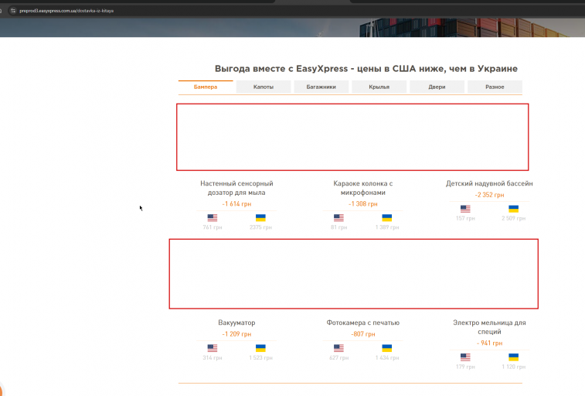The width and height of the screenshot is (585, 396).
Task: Open the Вакууматор product title
Action: 236,323
